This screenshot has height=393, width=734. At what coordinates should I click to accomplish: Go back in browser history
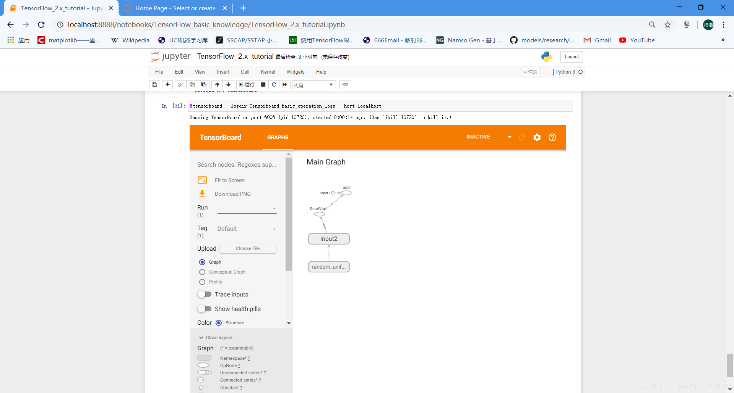point(10,25)
